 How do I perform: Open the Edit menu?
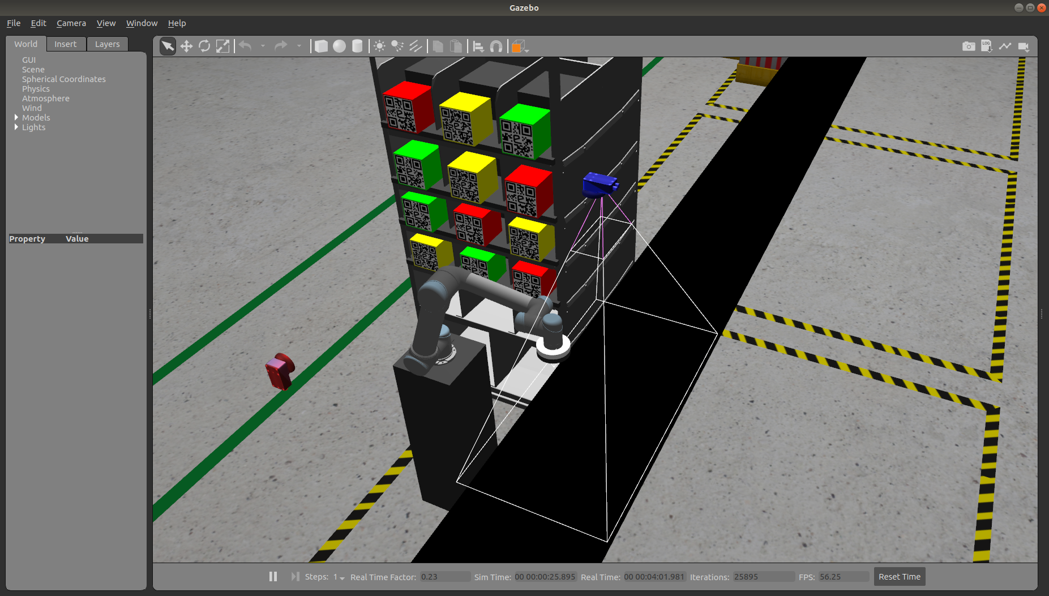pyautogui.click(x=38, y=23)
